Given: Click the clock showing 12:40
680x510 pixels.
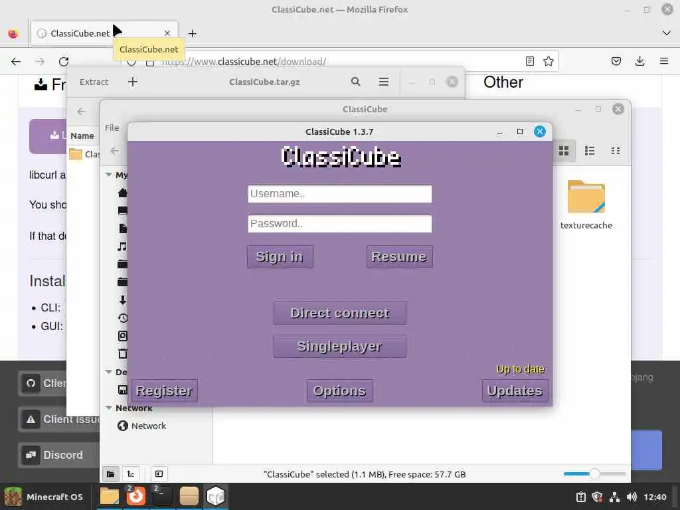Looking at the screenshot, I should pos(654,497).
